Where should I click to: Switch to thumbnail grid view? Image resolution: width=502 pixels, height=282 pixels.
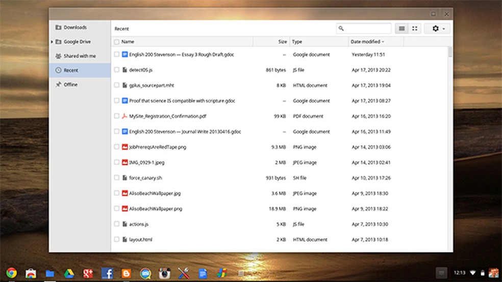pyautogui.click(x=414, y=29)
